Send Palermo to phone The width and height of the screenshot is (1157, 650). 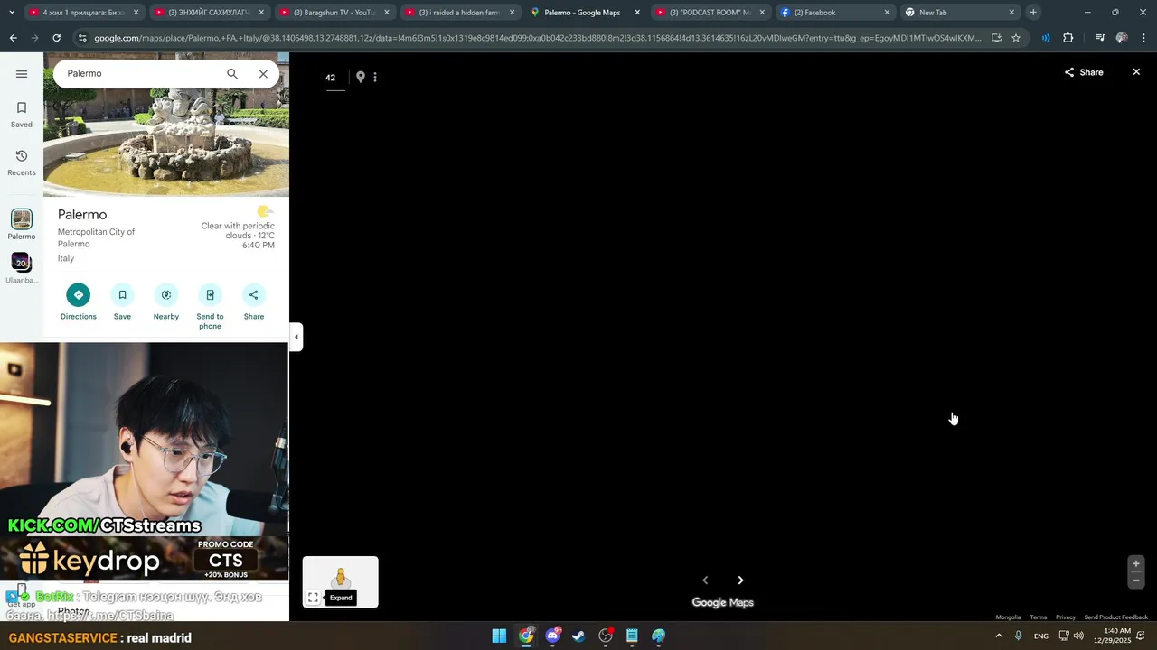(210, 295)
